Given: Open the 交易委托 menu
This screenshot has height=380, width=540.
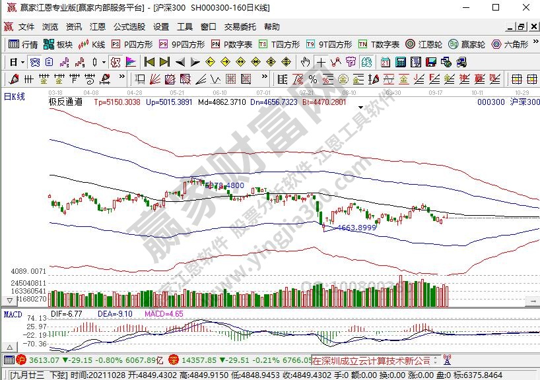Looking at the screenshot, I should click(240, 27).
